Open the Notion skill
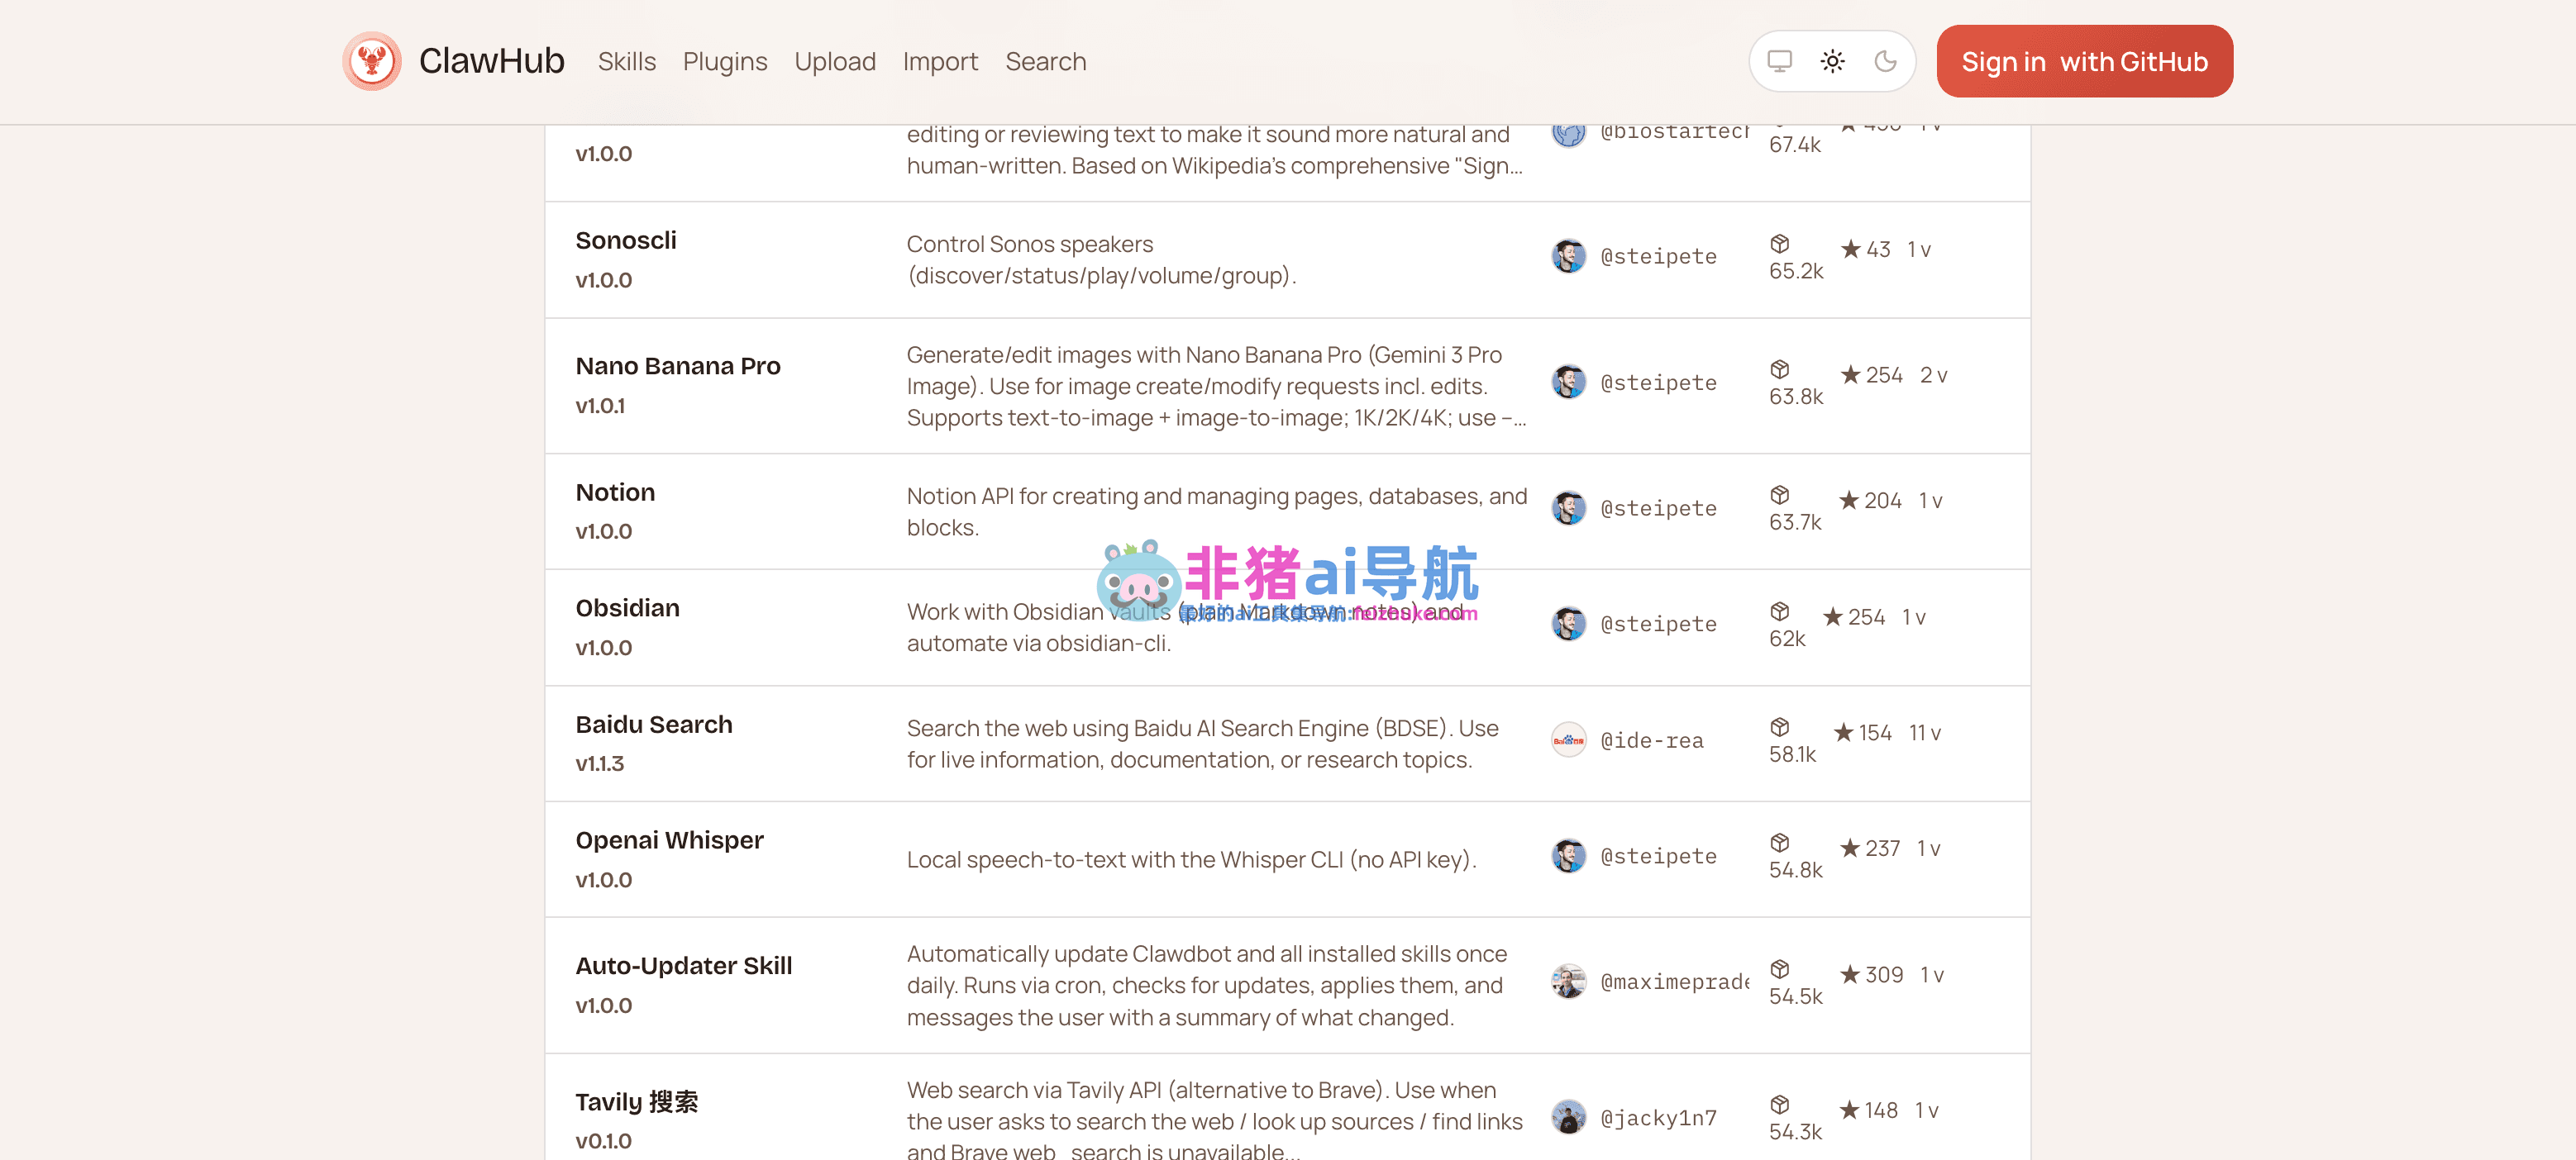The image size is (2576, 1160). point(615,492)
